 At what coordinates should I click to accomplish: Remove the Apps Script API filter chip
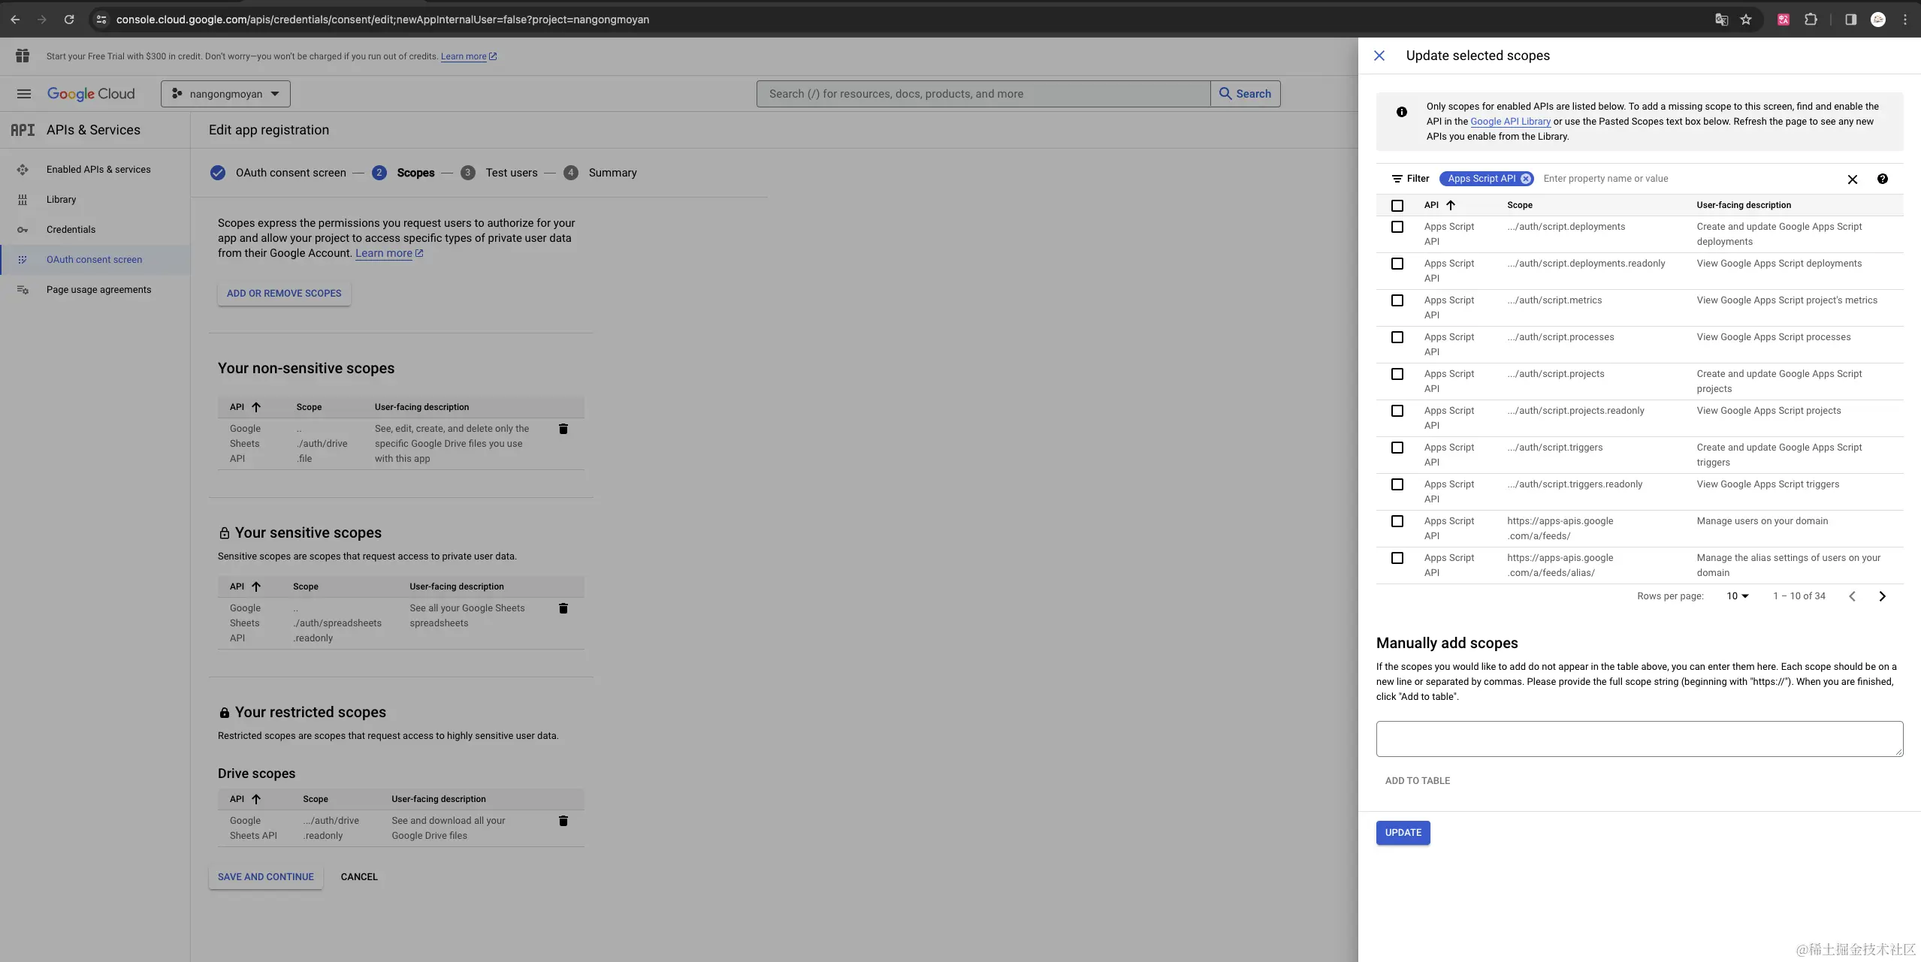coord(1525,179)
